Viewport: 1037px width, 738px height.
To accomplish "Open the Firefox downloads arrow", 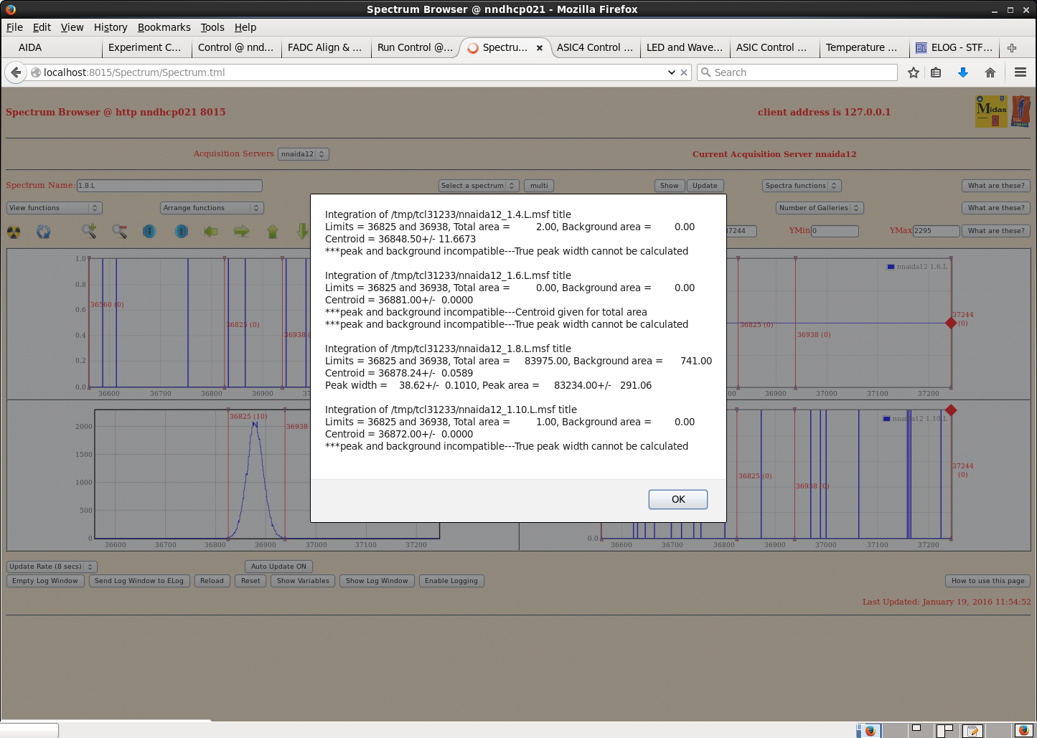I will tap(963, 72).
